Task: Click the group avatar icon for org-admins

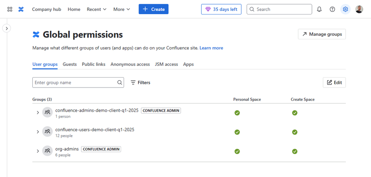Action: [x=47, y=151]
